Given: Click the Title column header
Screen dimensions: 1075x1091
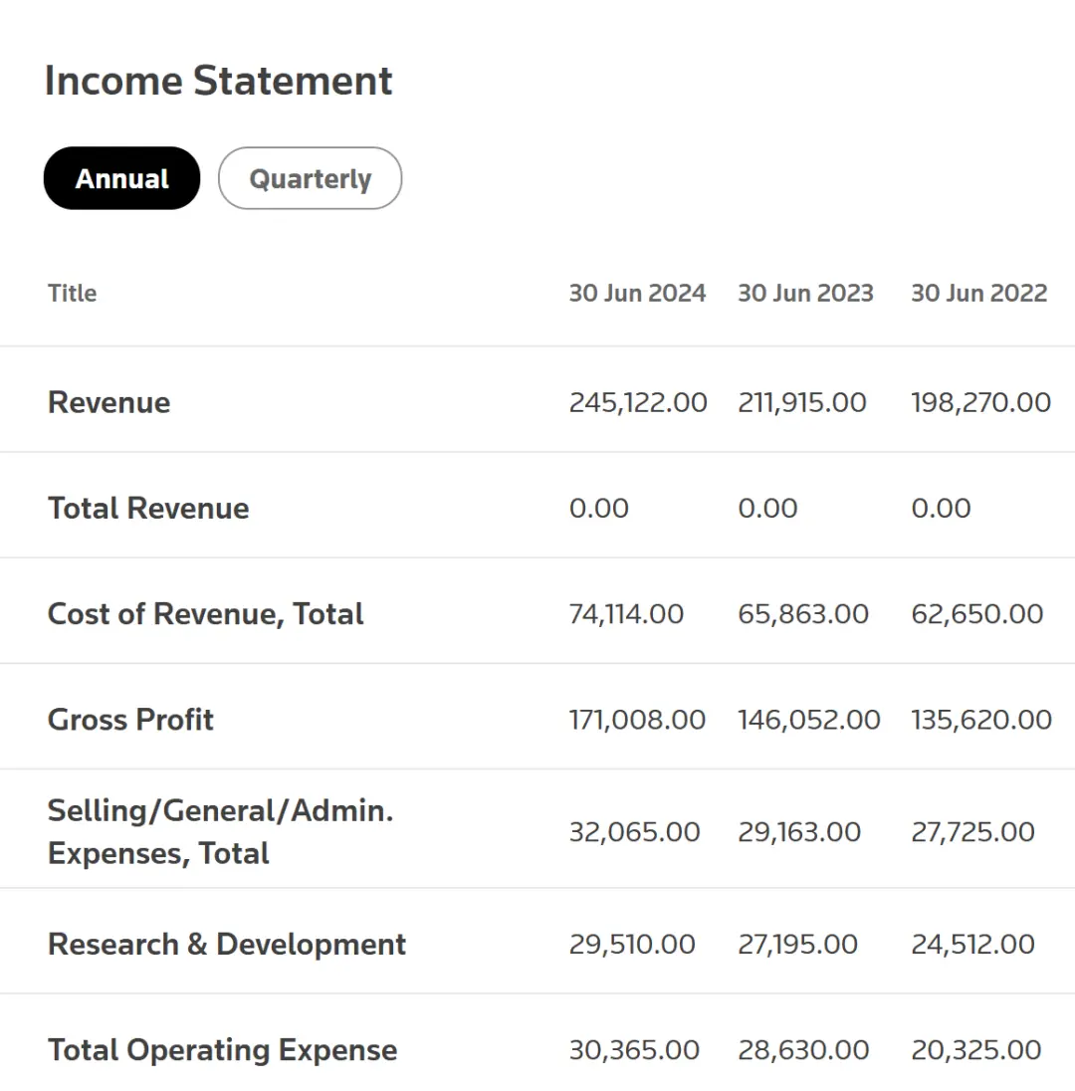Looking at the screenshot, I should pyautogui.click(x=72, y=294).
